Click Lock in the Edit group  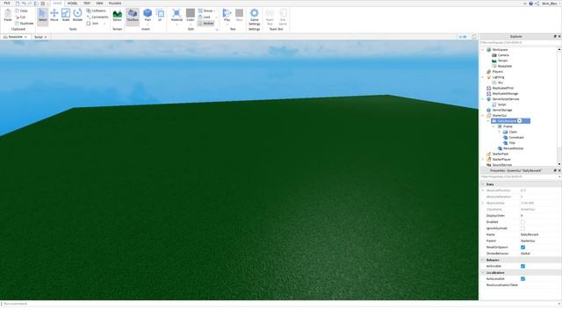tap(205, 17)
